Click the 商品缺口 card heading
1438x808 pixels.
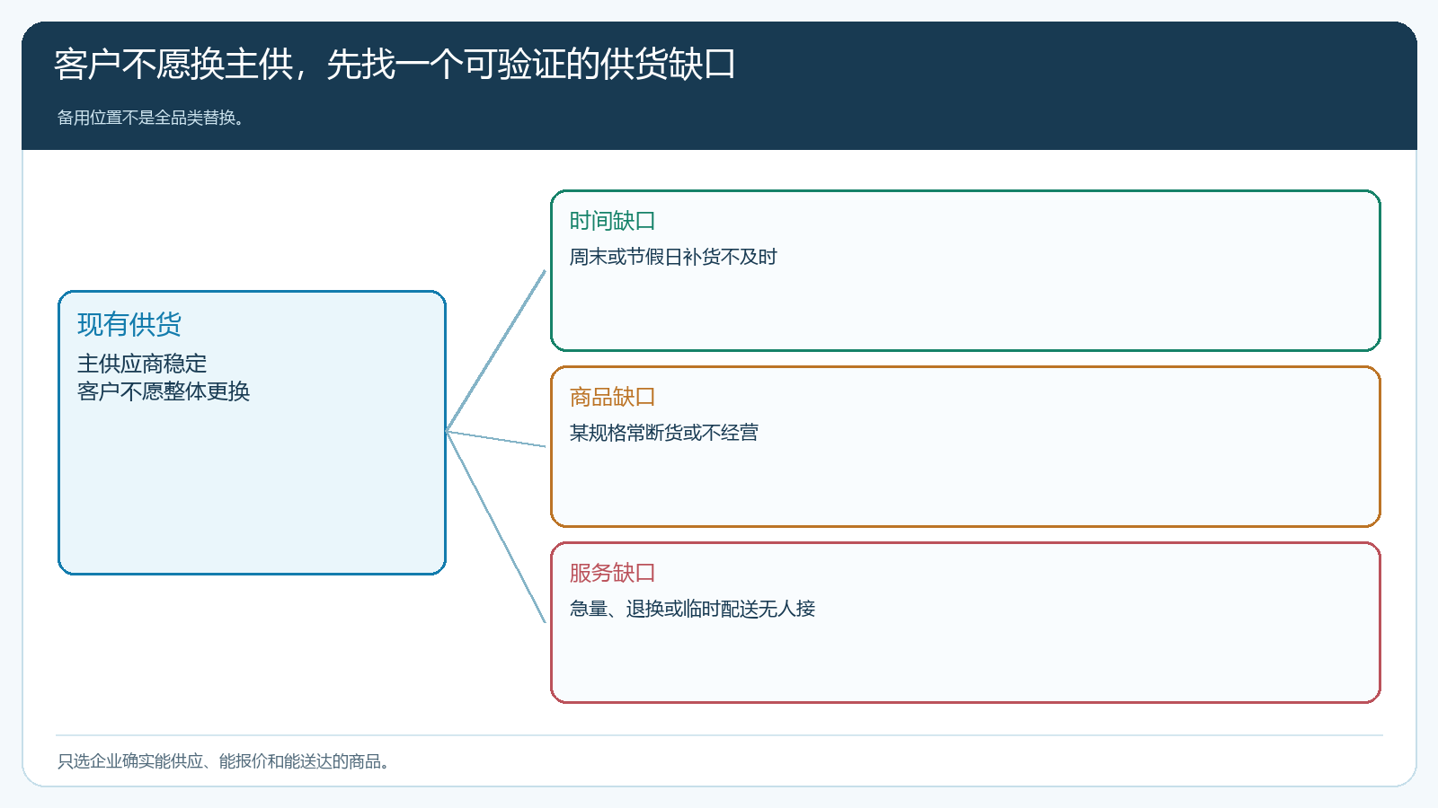click(x=612, y=397)
